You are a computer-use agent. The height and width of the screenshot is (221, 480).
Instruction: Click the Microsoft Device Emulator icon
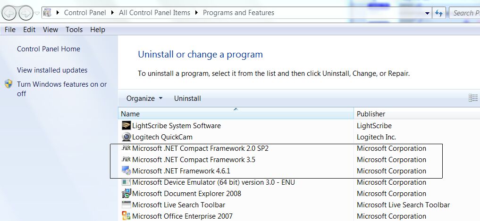click(126, 182)
